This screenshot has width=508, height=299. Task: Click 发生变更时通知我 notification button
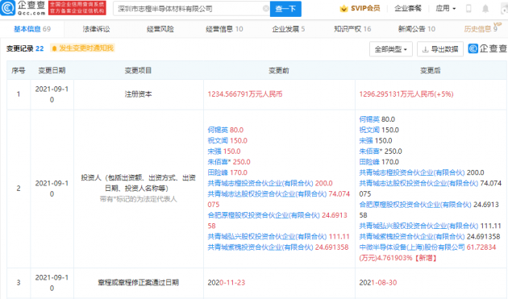click(82, 48)
